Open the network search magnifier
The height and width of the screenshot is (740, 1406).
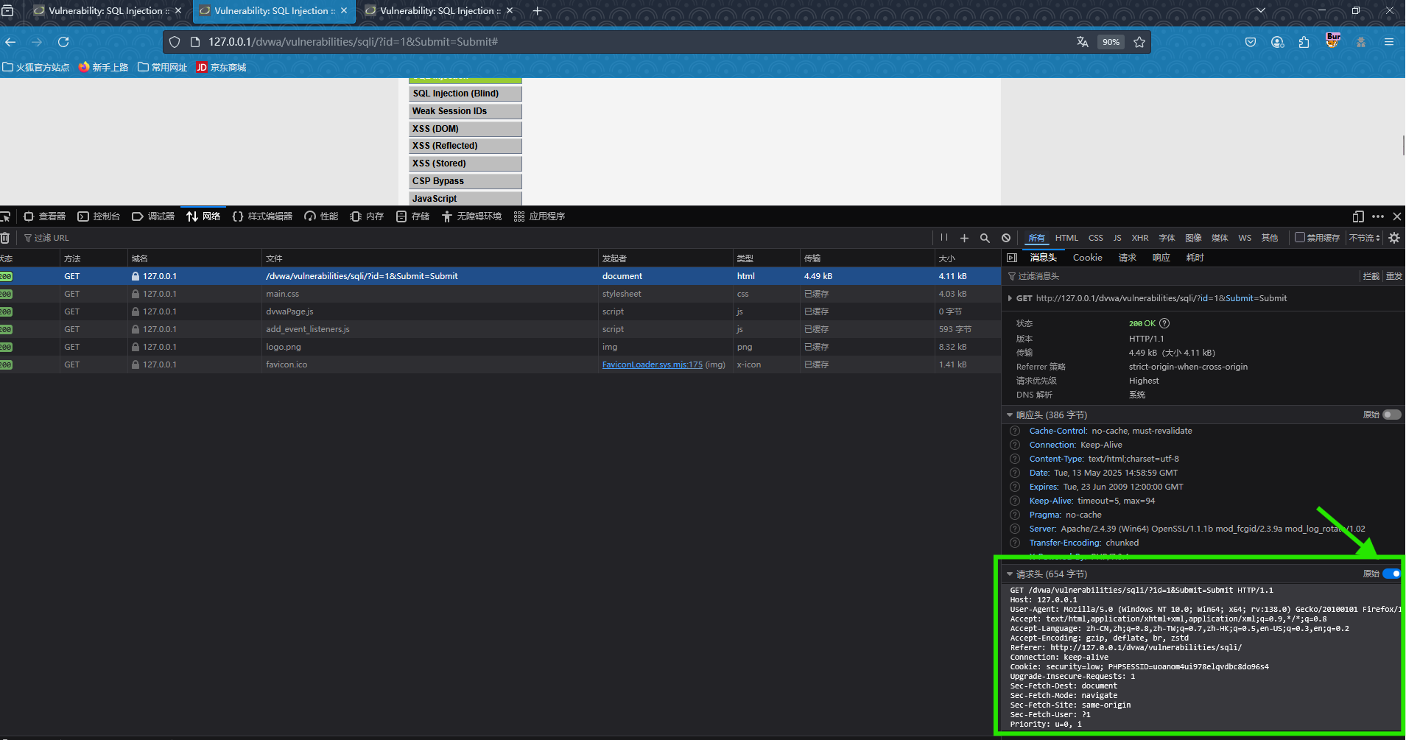pos(985,238)
